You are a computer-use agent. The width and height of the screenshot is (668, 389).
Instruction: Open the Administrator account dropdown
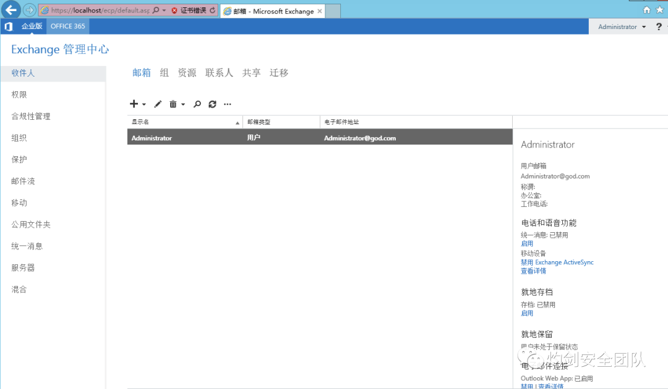(622, 27)
